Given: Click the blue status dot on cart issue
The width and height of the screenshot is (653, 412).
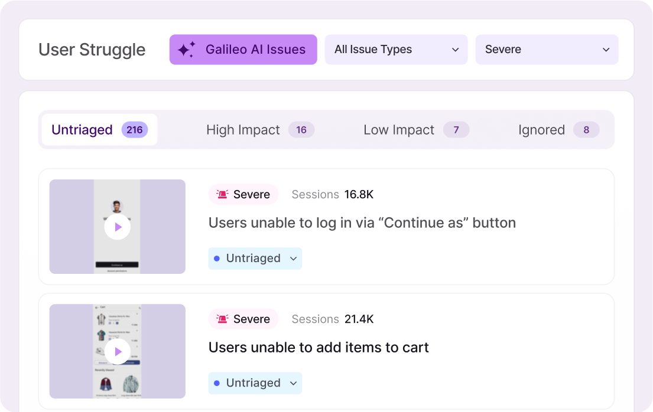Looking at the screenshot, I should tap(217, 383).
